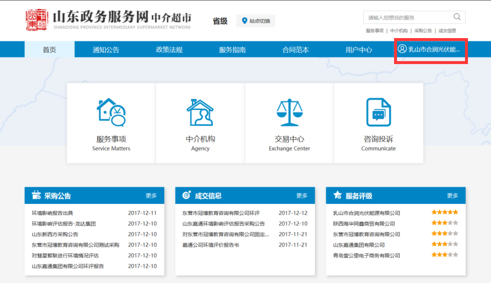
Task: Click the 成交信息 target icon in panel header
Action: 187,196
